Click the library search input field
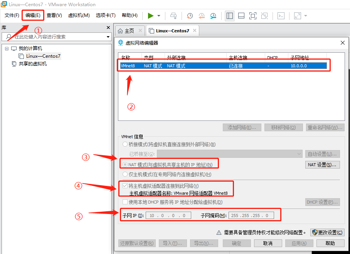Viewport: 350px width, 254px height. pyautogui.click(x=57, y=37)
